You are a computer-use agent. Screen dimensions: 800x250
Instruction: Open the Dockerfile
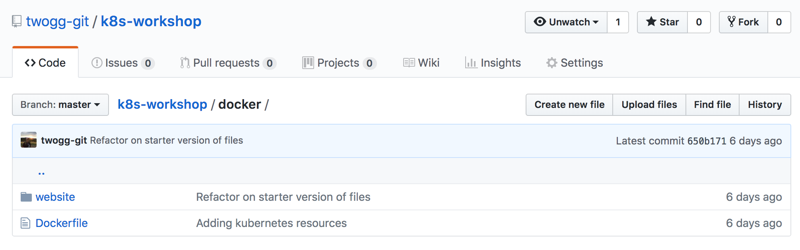62,223
